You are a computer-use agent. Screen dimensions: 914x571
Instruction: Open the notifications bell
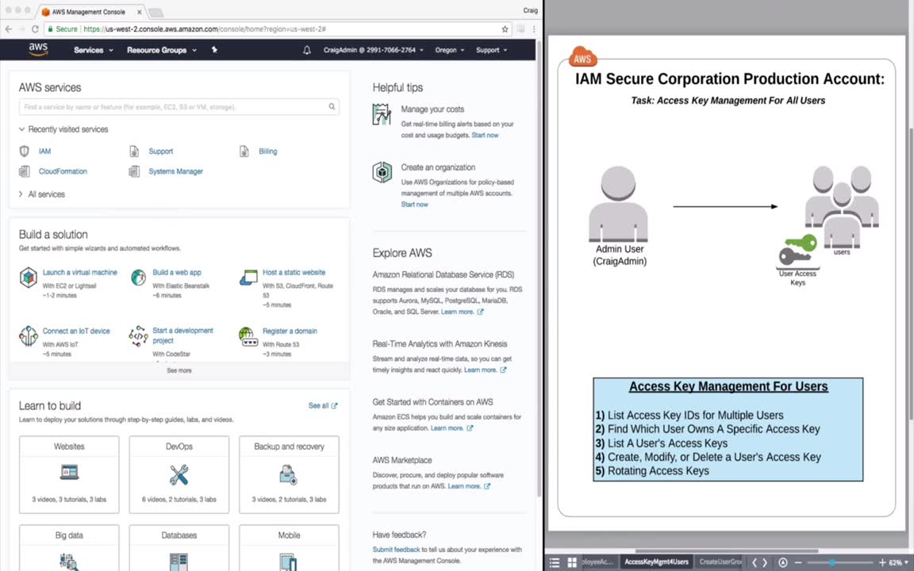click(x=306, y=50)
